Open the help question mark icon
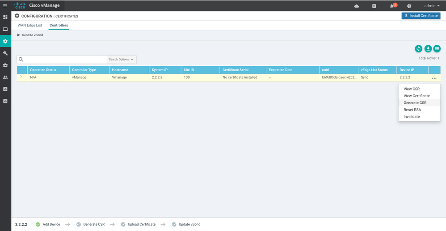446x231 pixels. tap(409, 6)
